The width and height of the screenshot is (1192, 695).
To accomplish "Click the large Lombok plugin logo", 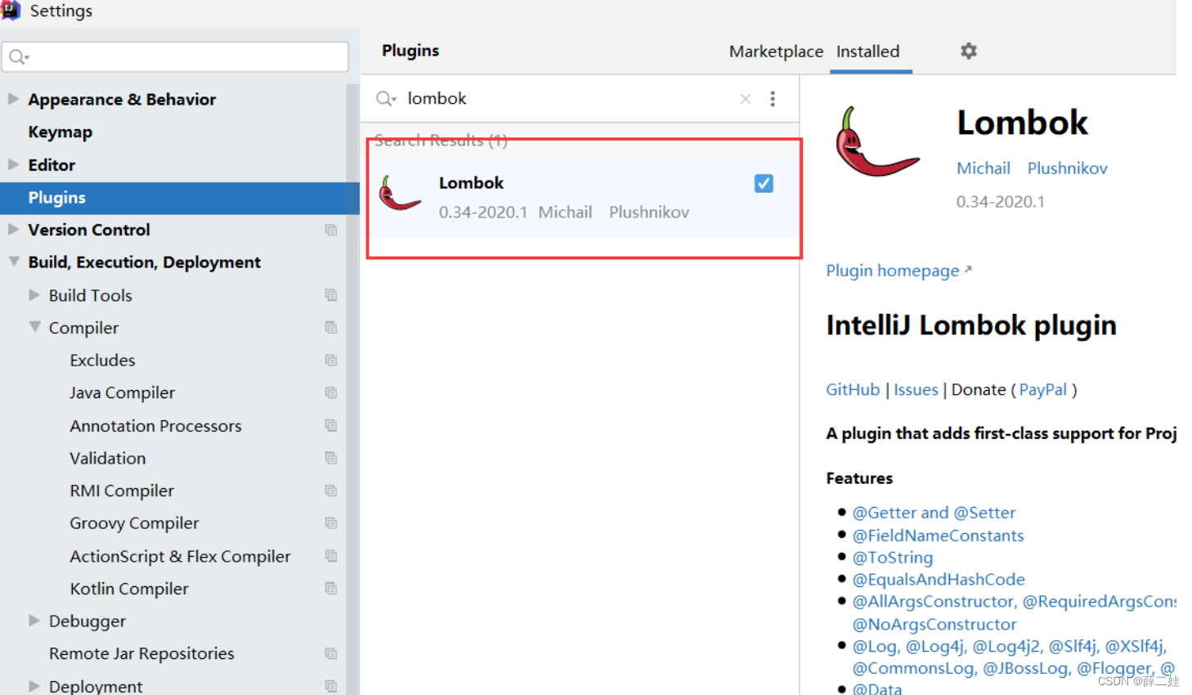I will [x=876, y=142].
